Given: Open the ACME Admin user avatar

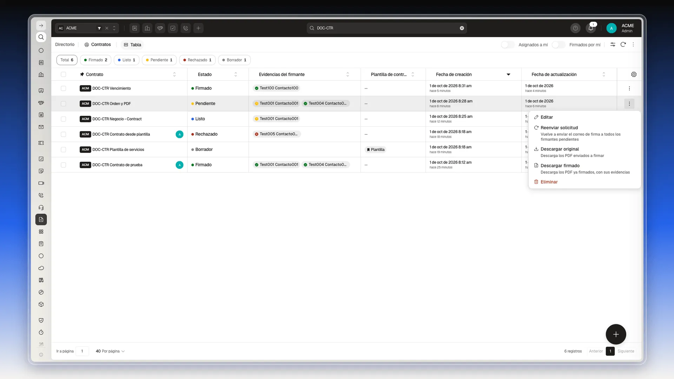Looking at the screenshot, I should 611,28.
